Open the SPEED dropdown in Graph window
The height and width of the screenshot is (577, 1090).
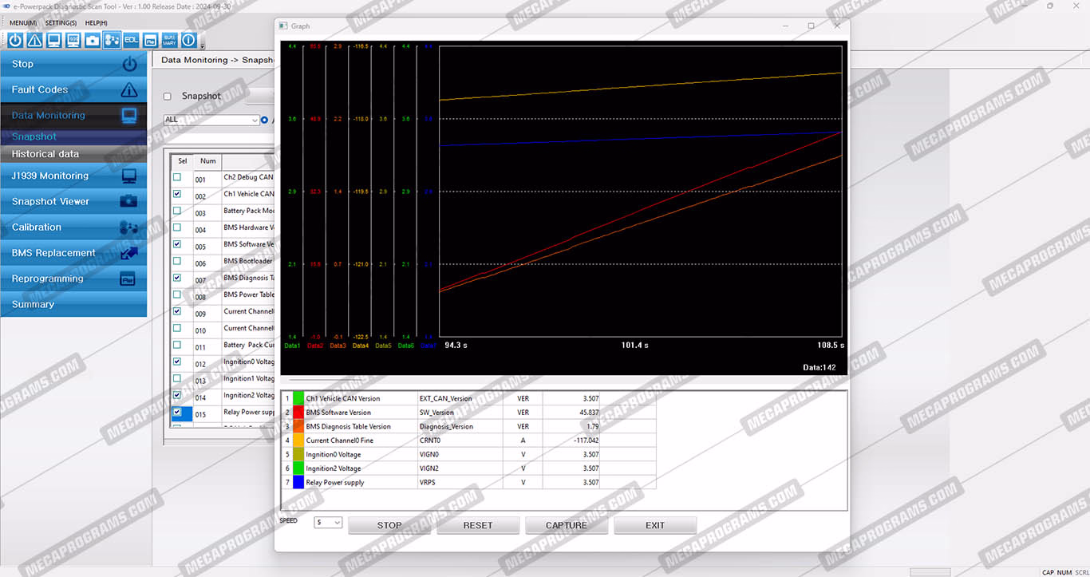(328, 523)
